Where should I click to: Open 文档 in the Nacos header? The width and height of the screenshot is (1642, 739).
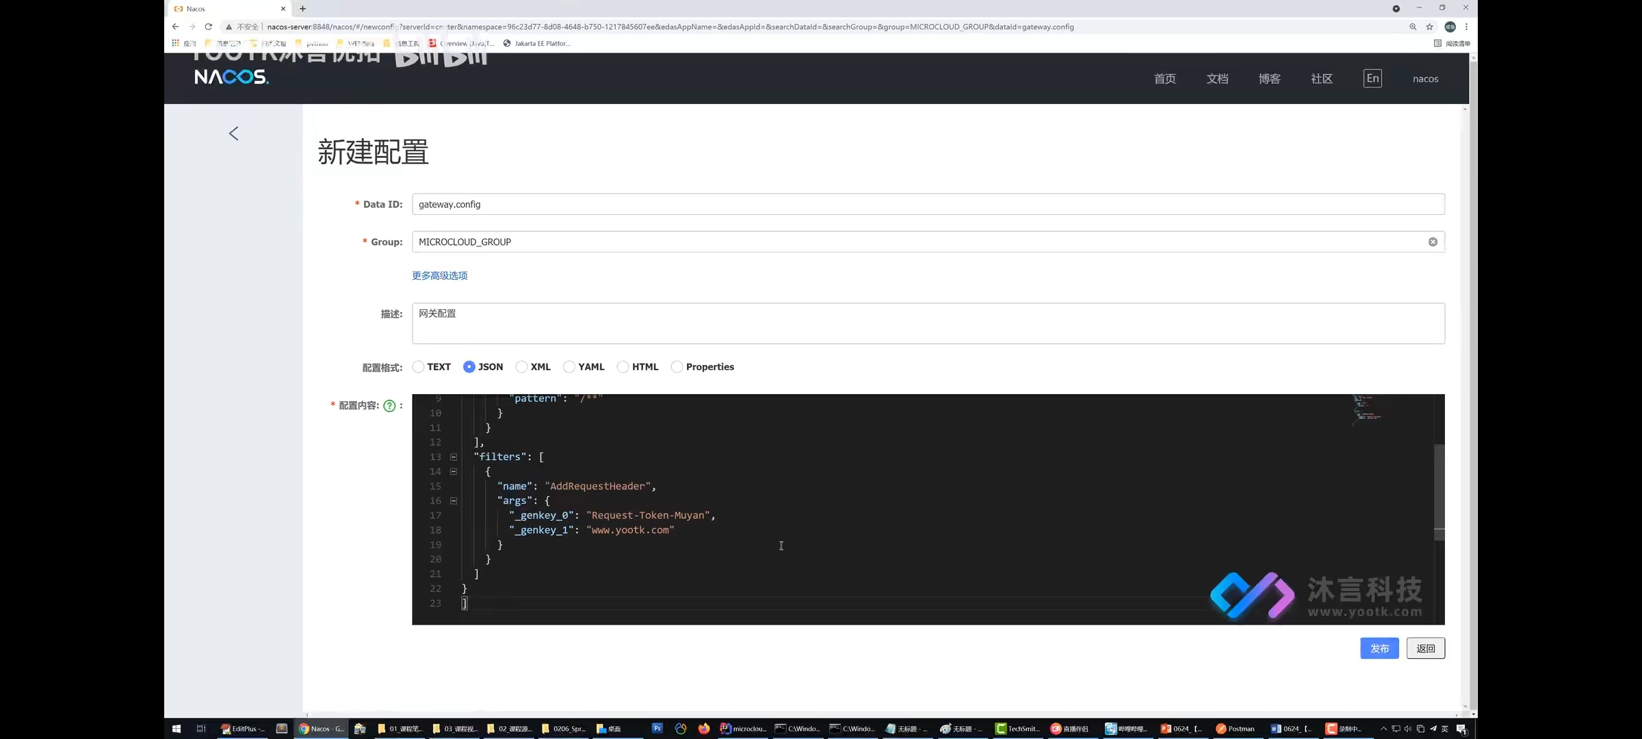(x=1217, y=79)
